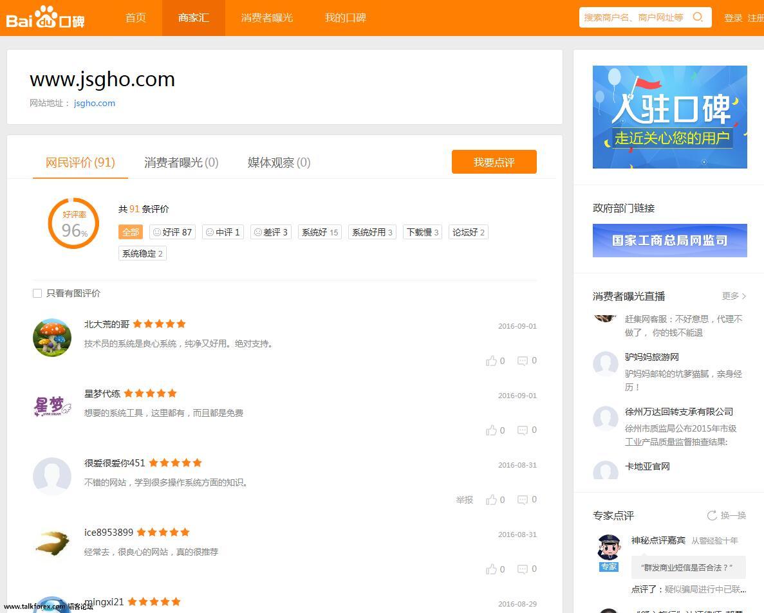Click username 北大荒的哥
Viewport: 764px width, 613px height.
point(107,324)
